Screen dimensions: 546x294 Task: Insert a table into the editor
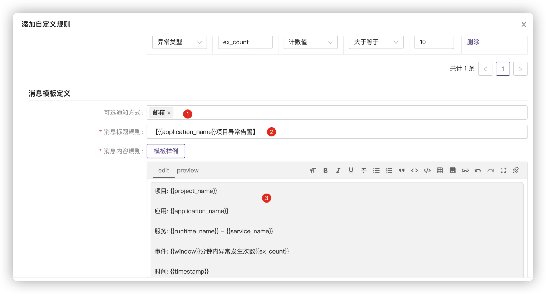coord(440,171)
